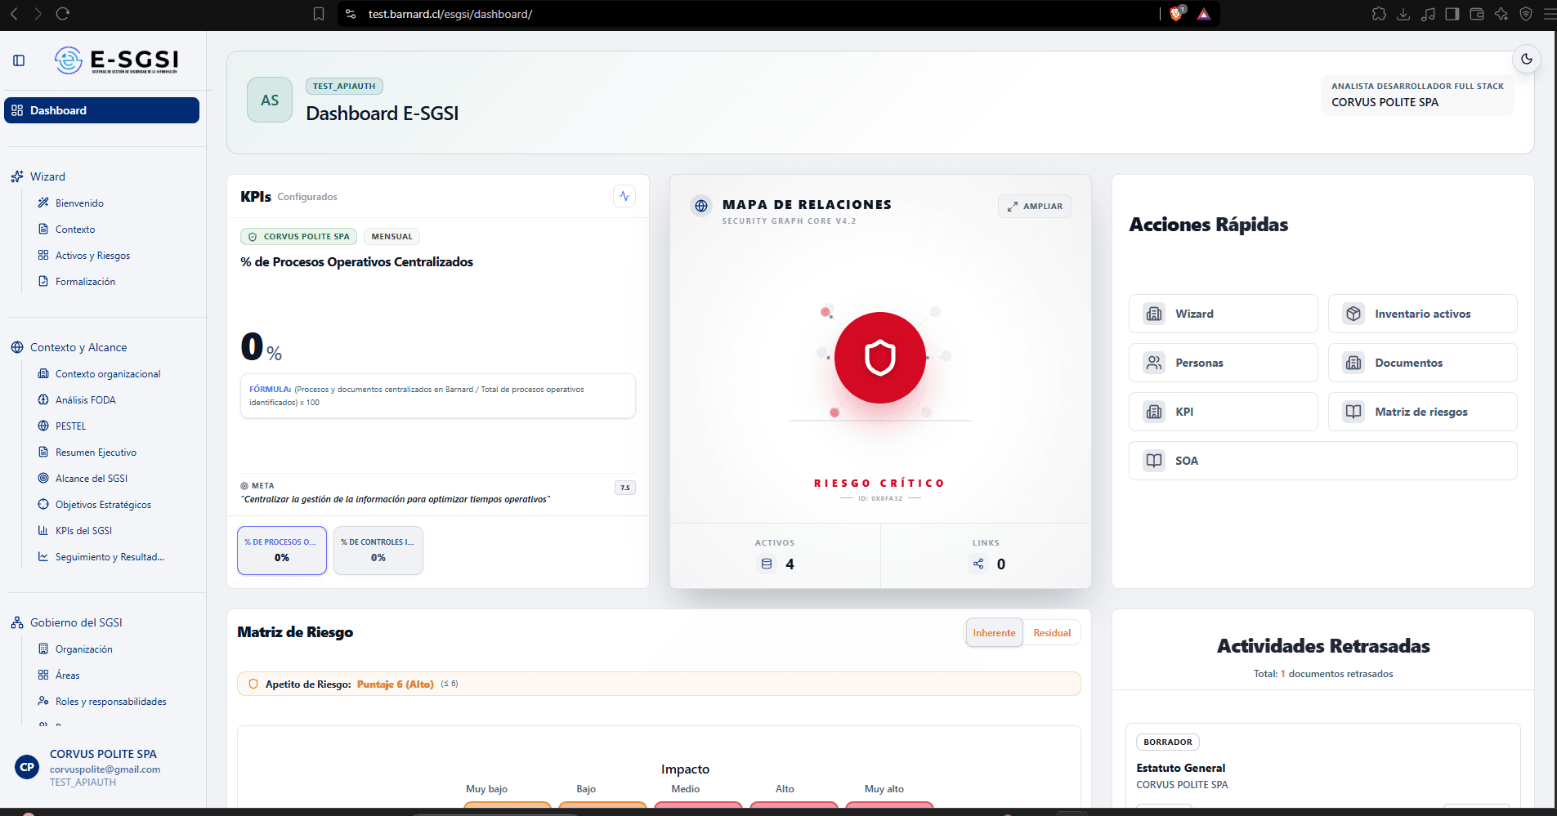
Task: Open Análisis FODA in sidebar
Action: (86, 400)
